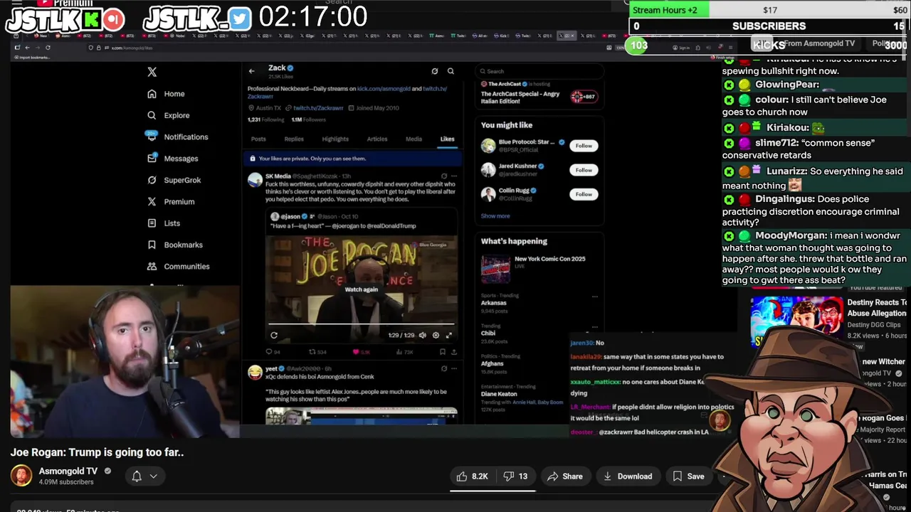Screen dimensions: 911x512
Task: Open Bookmarks in X sidebar
Action: (174, 245)
